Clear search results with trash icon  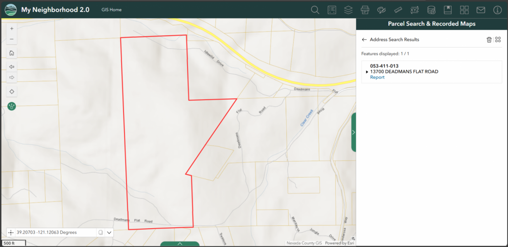pos(489,40)
